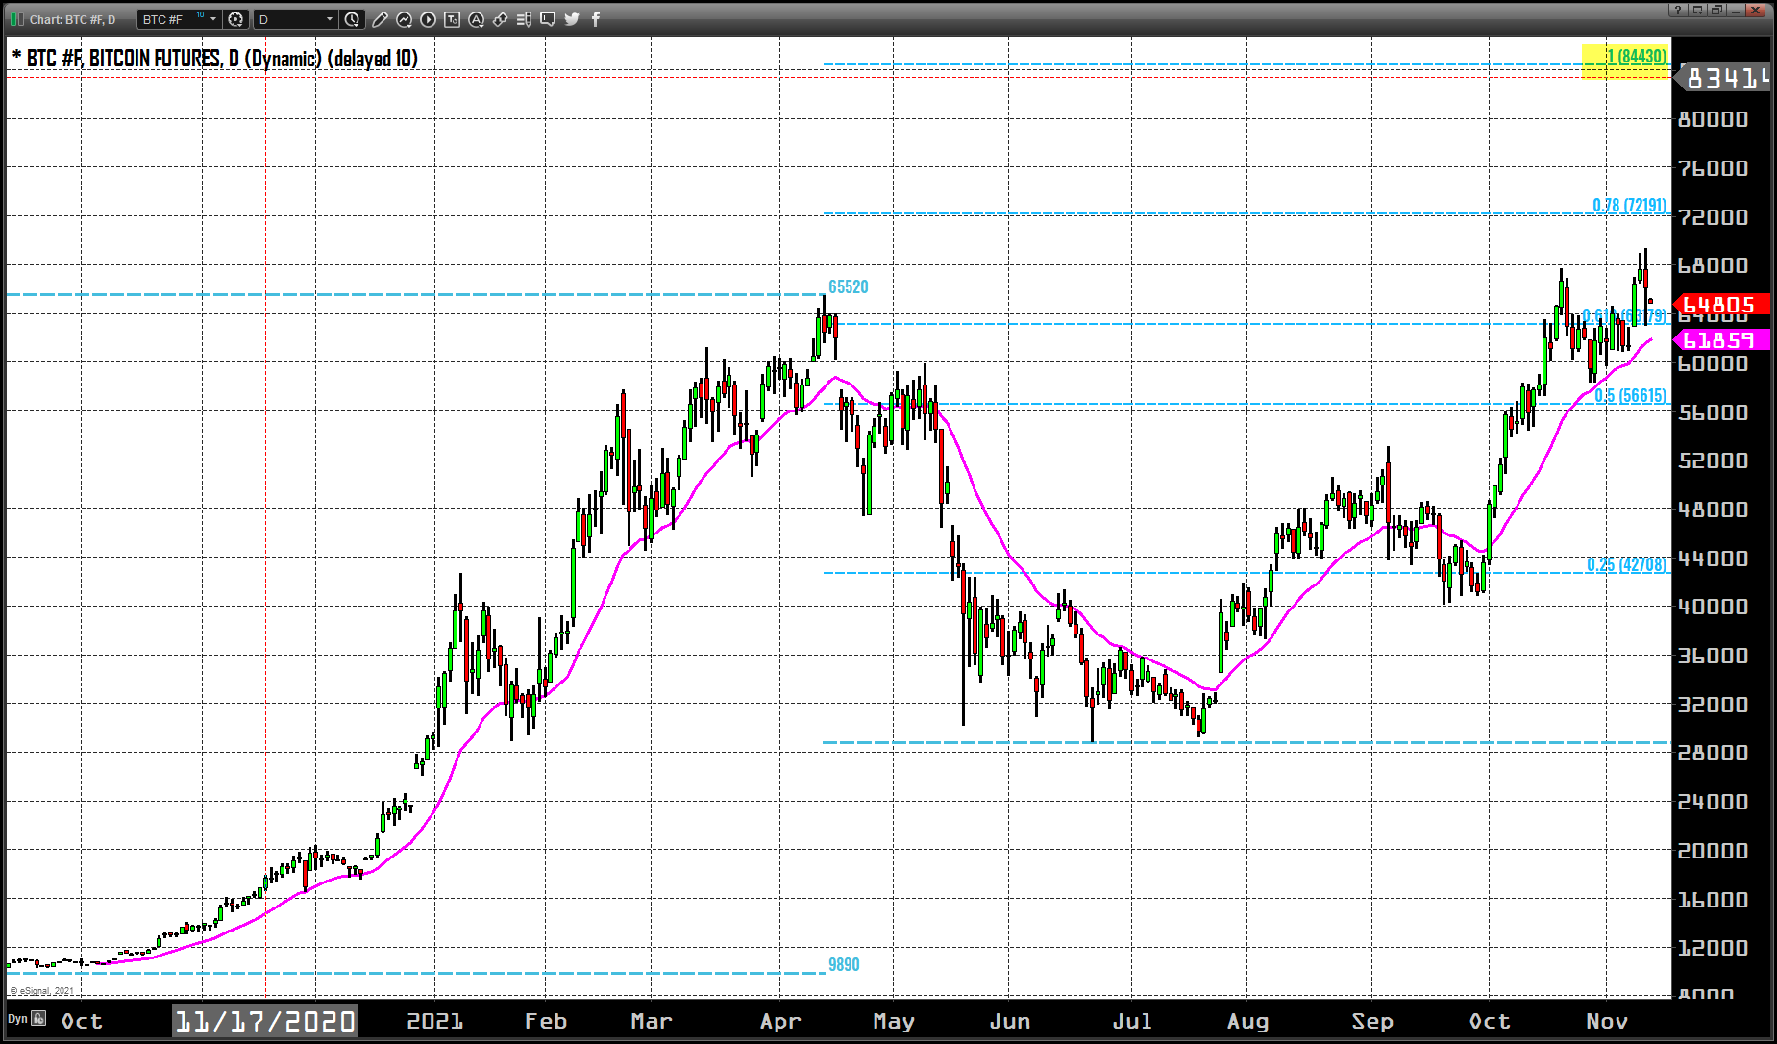Select the pencil drawing tool
Viewport: 1777px width, 1044px height.
pyautogui.click(x=380, y=19)
